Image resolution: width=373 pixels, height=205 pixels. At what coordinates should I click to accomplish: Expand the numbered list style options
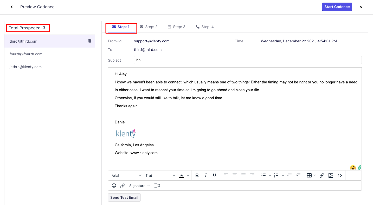pyautogui.click(x=283, y=175)
